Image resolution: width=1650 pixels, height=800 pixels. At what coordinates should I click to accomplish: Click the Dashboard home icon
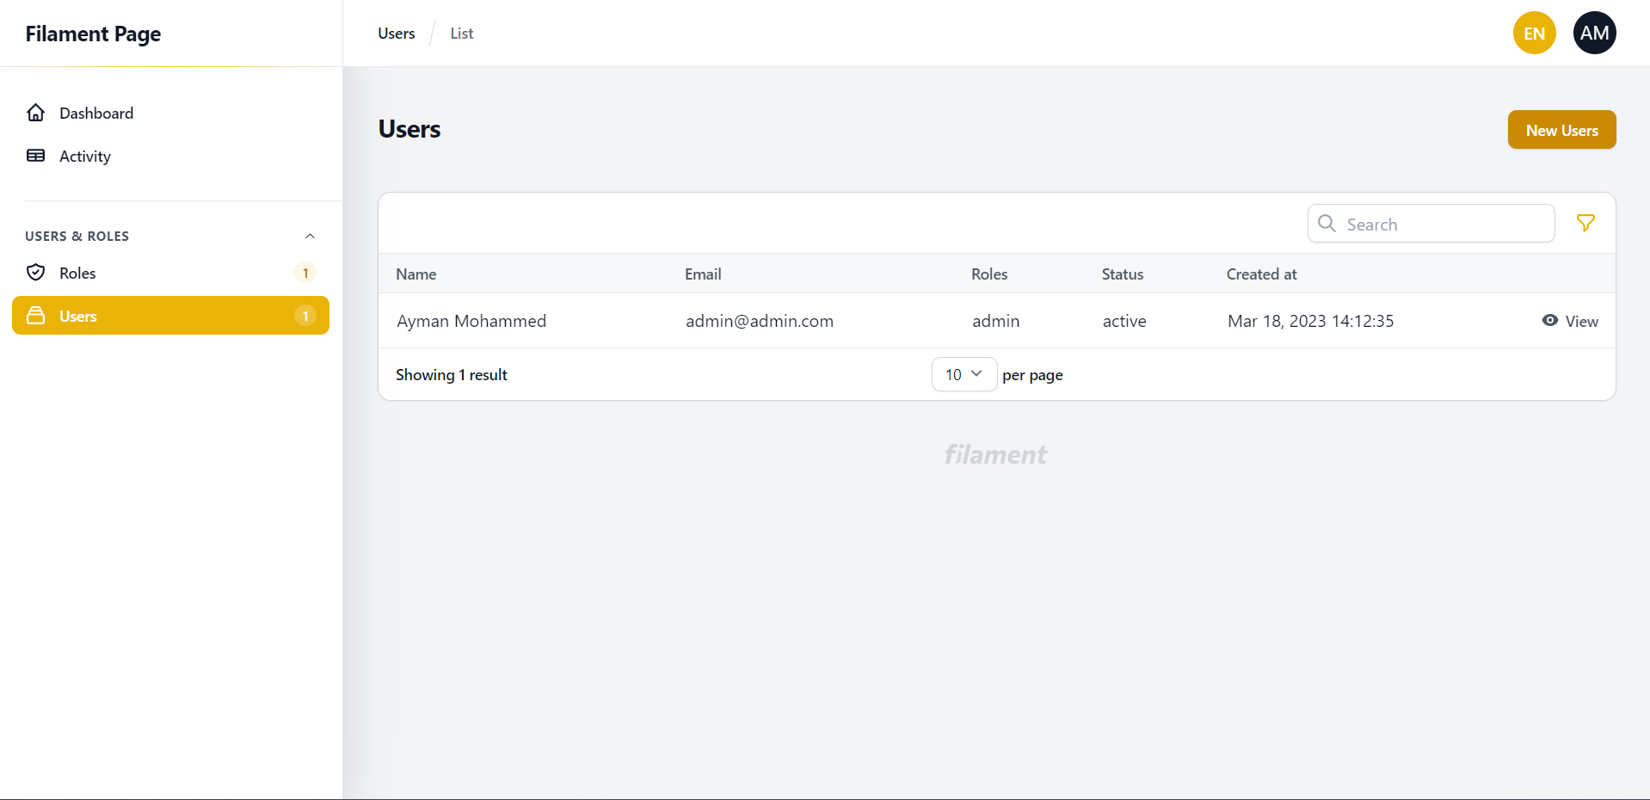click(x=35, y=113)
